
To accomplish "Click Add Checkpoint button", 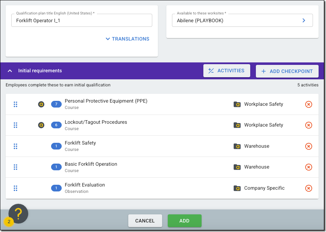I will pyautogui.click(x=287, y=71).
